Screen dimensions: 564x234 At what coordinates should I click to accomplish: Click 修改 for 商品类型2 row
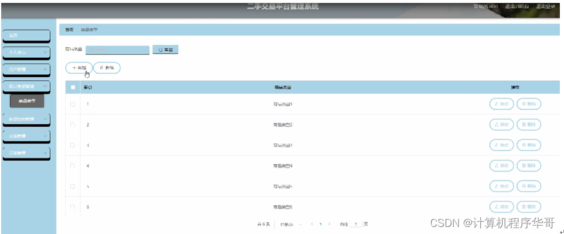[x=502, y=125]
